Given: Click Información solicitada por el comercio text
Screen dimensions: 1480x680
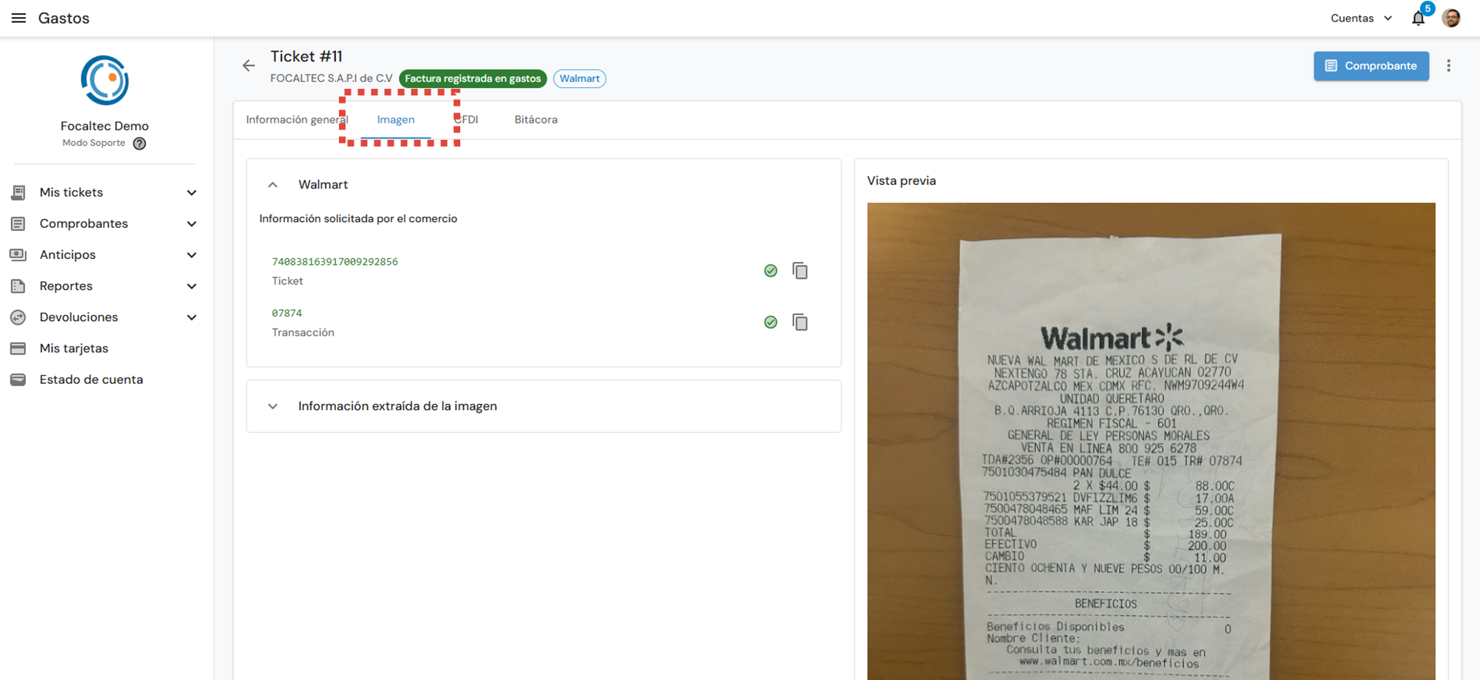Looking at the screenshot, I should (x=358, y=219).
